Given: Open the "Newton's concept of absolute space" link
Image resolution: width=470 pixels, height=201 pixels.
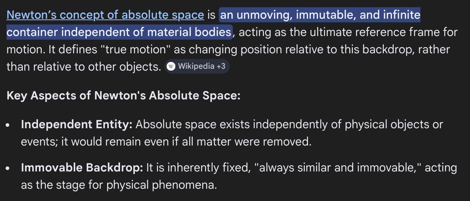Looking at the screenshot, I should pyautogui.click(x=105, y=15).
